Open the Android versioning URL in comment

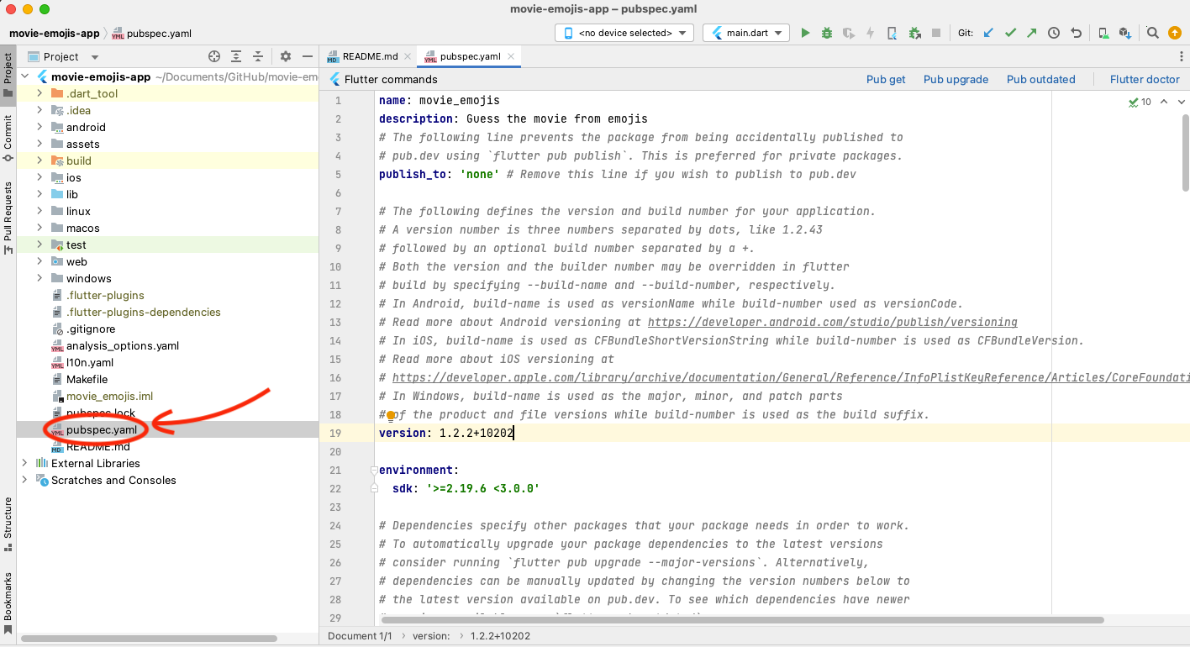coord(832,322)
